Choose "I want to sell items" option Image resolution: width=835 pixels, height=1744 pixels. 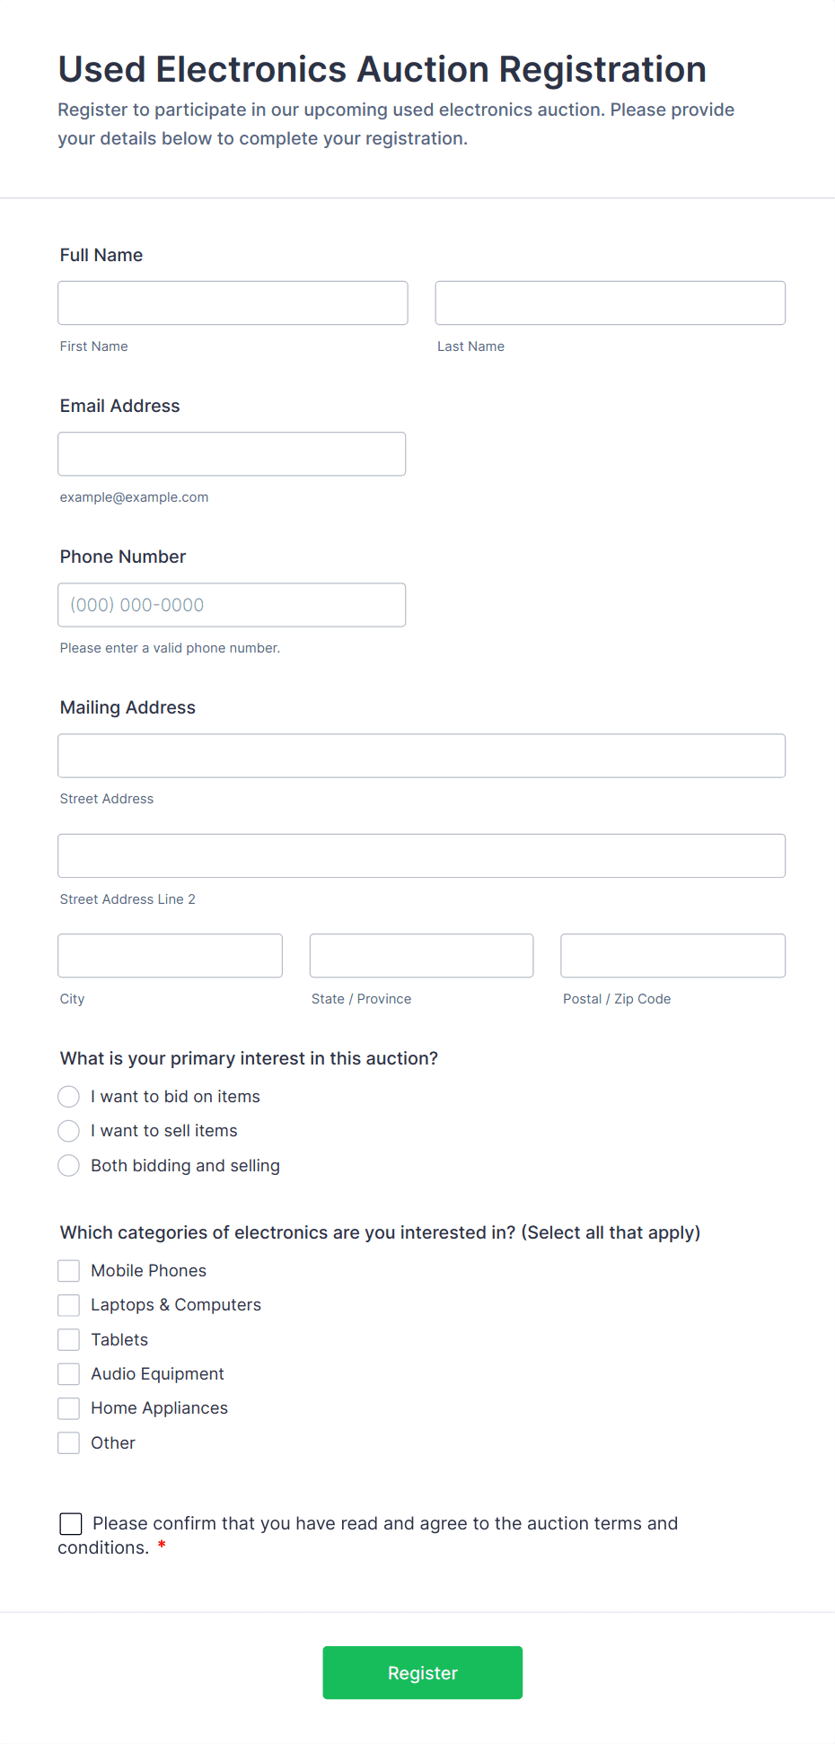(x=69, y=1131)
